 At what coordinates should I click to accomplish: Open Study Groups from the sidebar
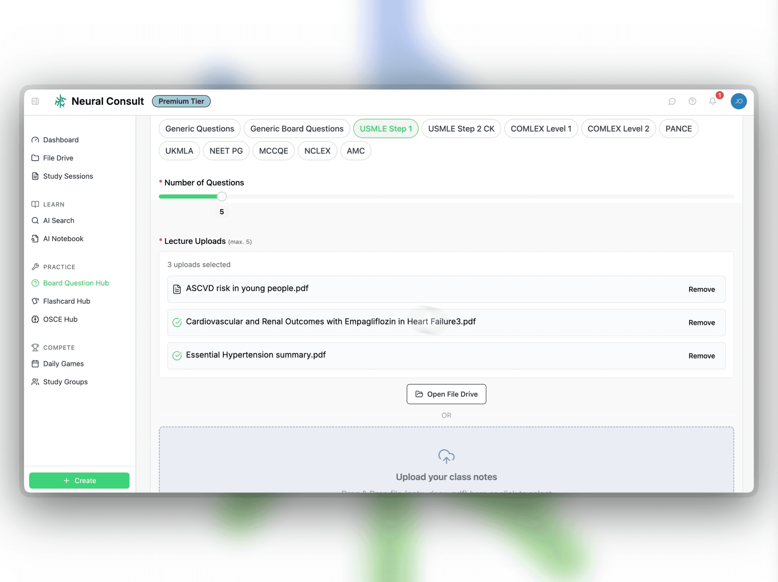click(65, 382)
